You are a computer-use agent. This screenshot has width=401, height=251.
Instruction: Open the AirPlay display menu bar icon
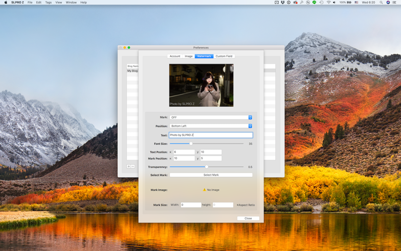(x=277, y=3)
